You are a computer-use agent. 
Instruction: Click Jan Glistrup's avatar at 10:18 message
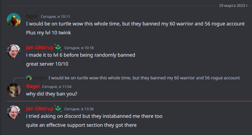pos(14,51)
